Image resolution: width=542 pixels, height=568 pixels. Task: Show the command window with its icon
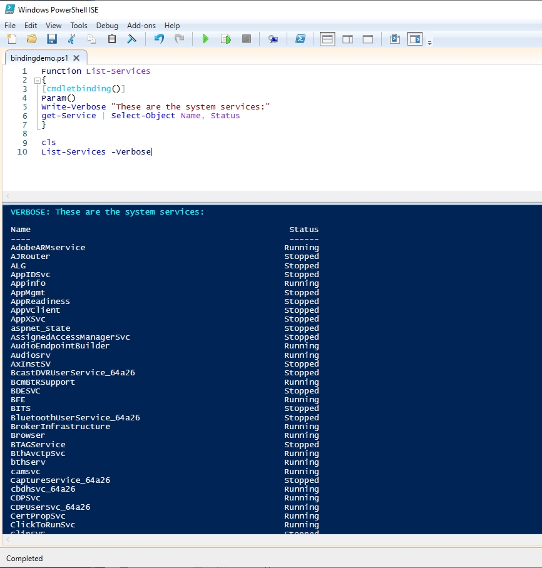click(x=395, y=39)
